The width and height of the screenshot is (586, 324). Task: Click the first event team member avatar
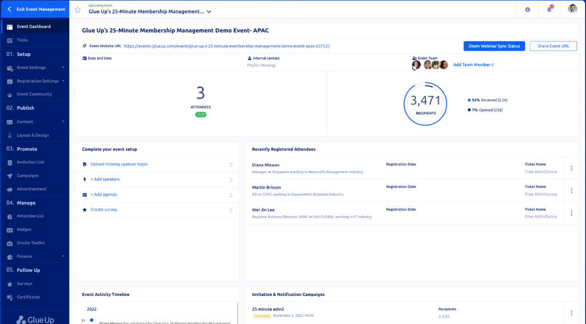click(x=416, y=65)
